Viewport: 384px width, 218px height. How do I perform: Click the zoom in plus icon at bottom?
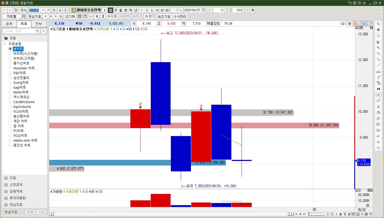click(332, 214)
